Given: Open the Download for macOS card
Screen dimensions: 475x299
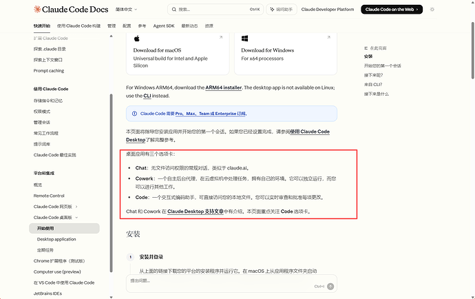Looking at the screenshot, I should [x=178, y=53].
